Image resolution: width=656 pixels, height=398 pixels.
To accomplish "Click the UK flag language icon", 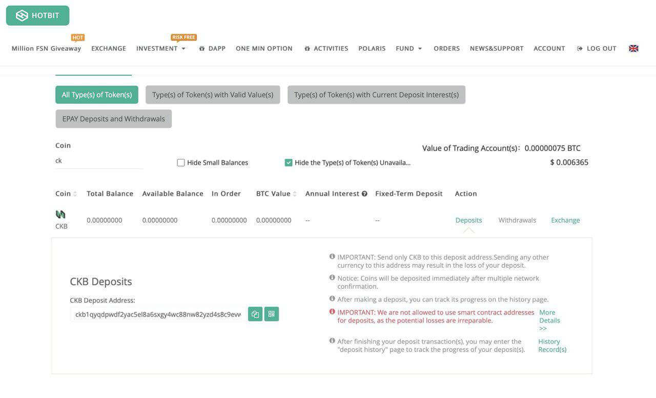I will (x=633, y=48).
